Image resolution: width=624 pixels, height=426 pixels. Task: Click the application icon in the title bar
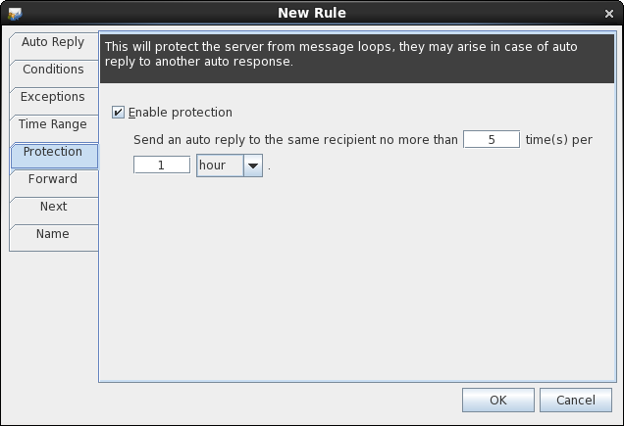(x=15, y=13)
